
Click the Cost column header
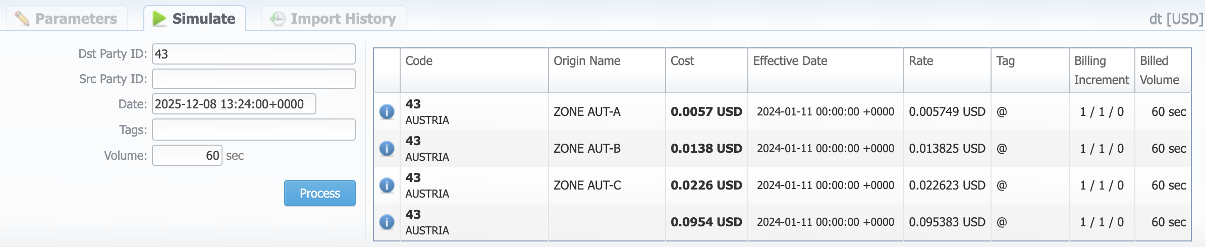(x=682, y=61)
